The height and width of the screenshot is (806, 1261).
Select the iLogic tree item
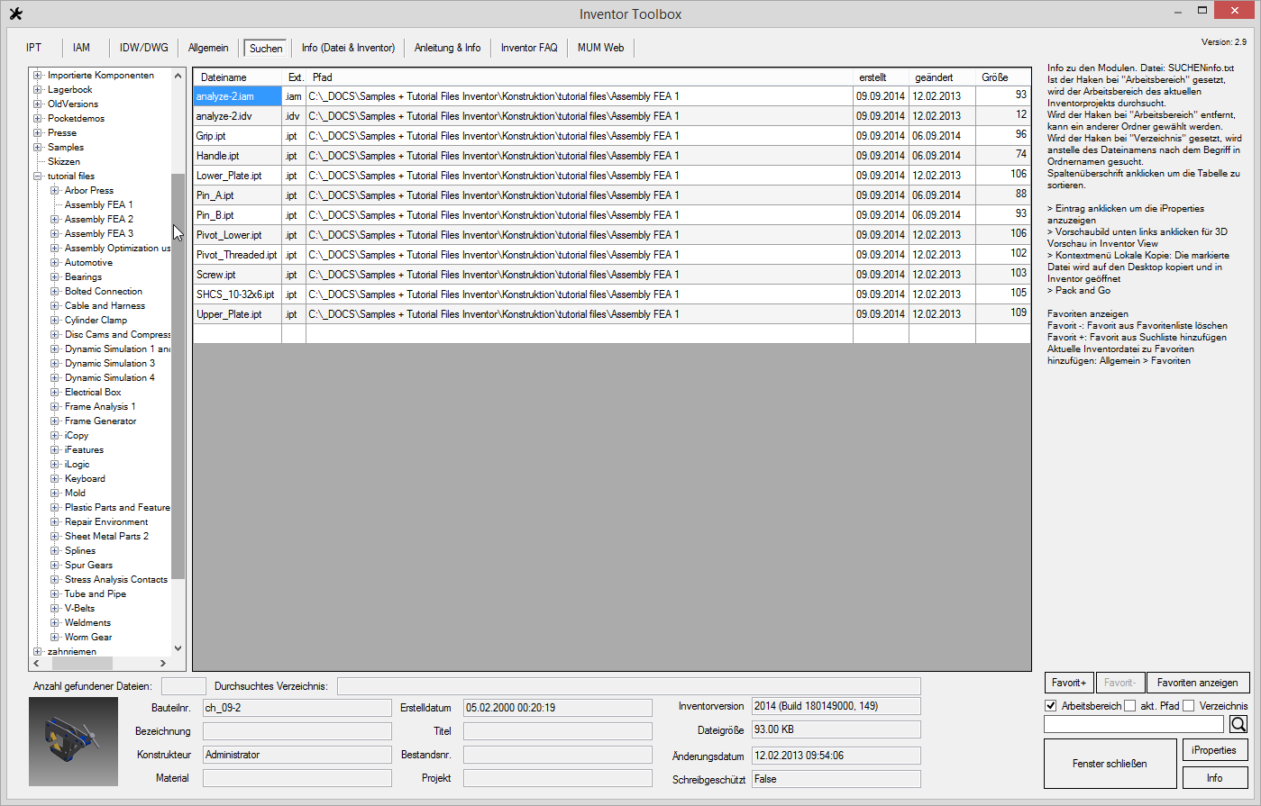point(78,465)
